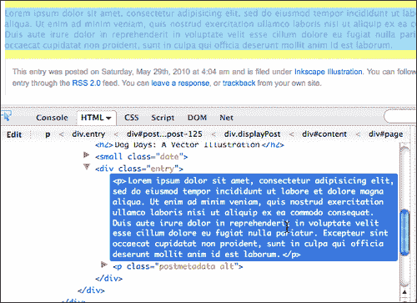Select the div#post...post-125 breadcrumb

164,134
